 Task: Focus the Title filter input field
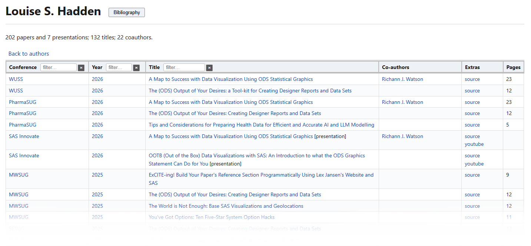coord(184,68)
